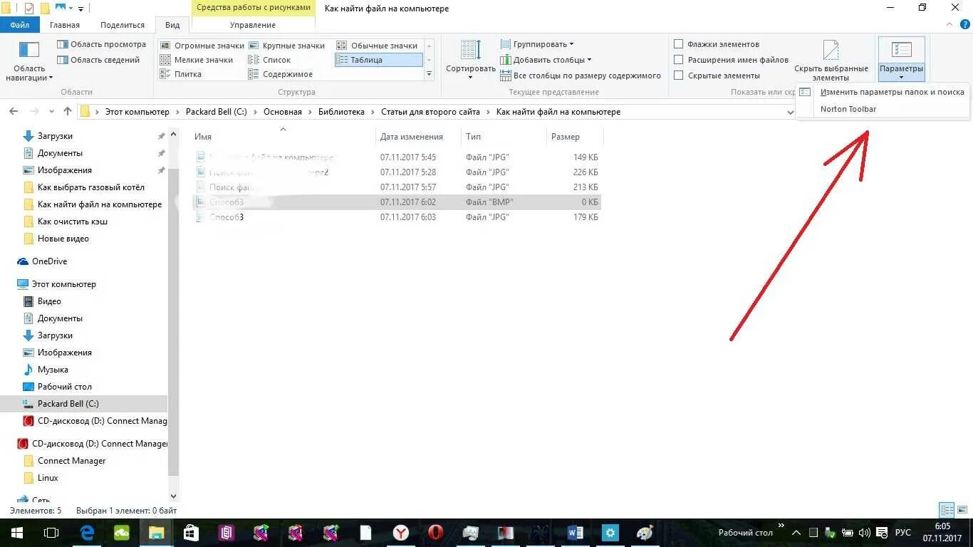
Task: Select Огромные значки layout
Action: [202, 46]
